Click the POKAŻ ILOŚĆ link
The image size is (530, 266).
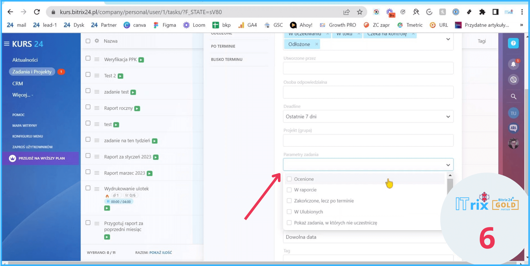tap(160, 253)
